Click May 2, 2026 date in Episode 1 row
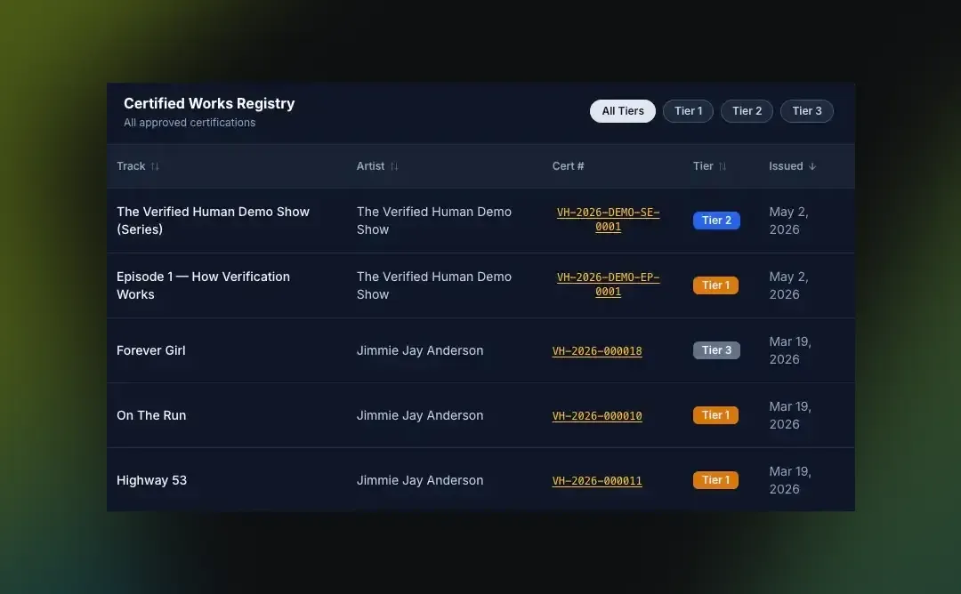 click(x=788, y=285)
